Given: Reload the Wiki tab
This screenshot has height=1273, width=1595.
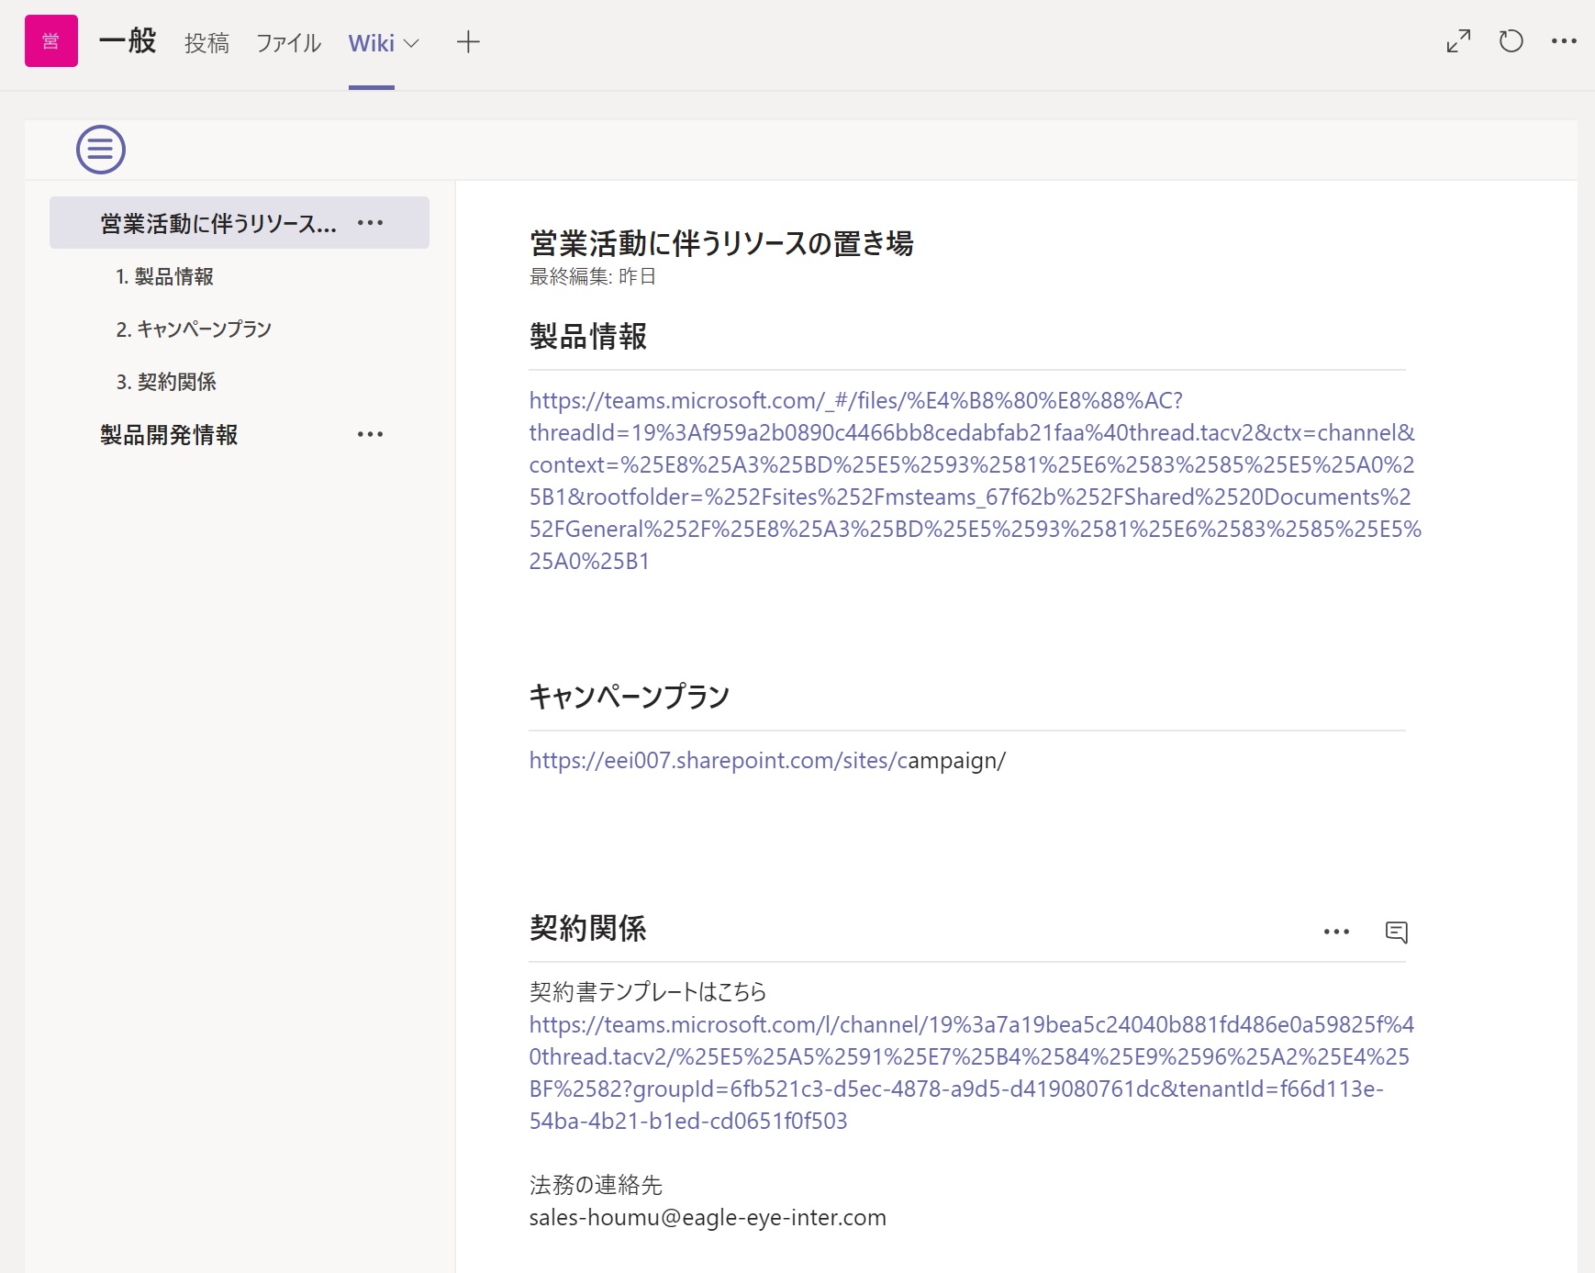Looking at the screenshot, I should coord(1511,41).
